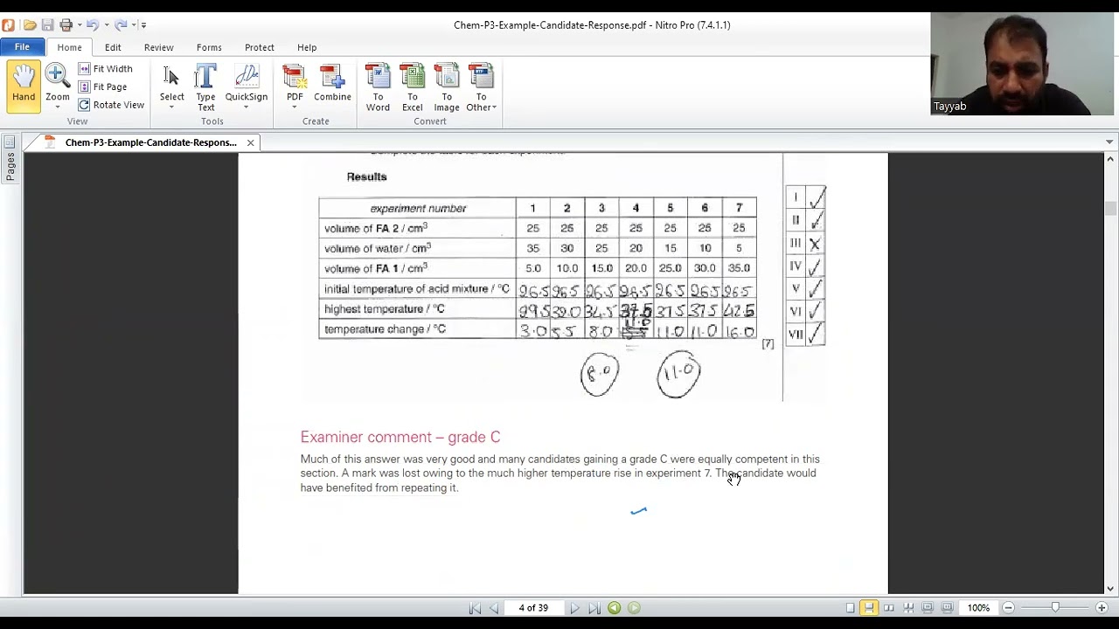Switch to the Help ribbon tab
This screenshot has height=629, width=1119.
(307, 47)
